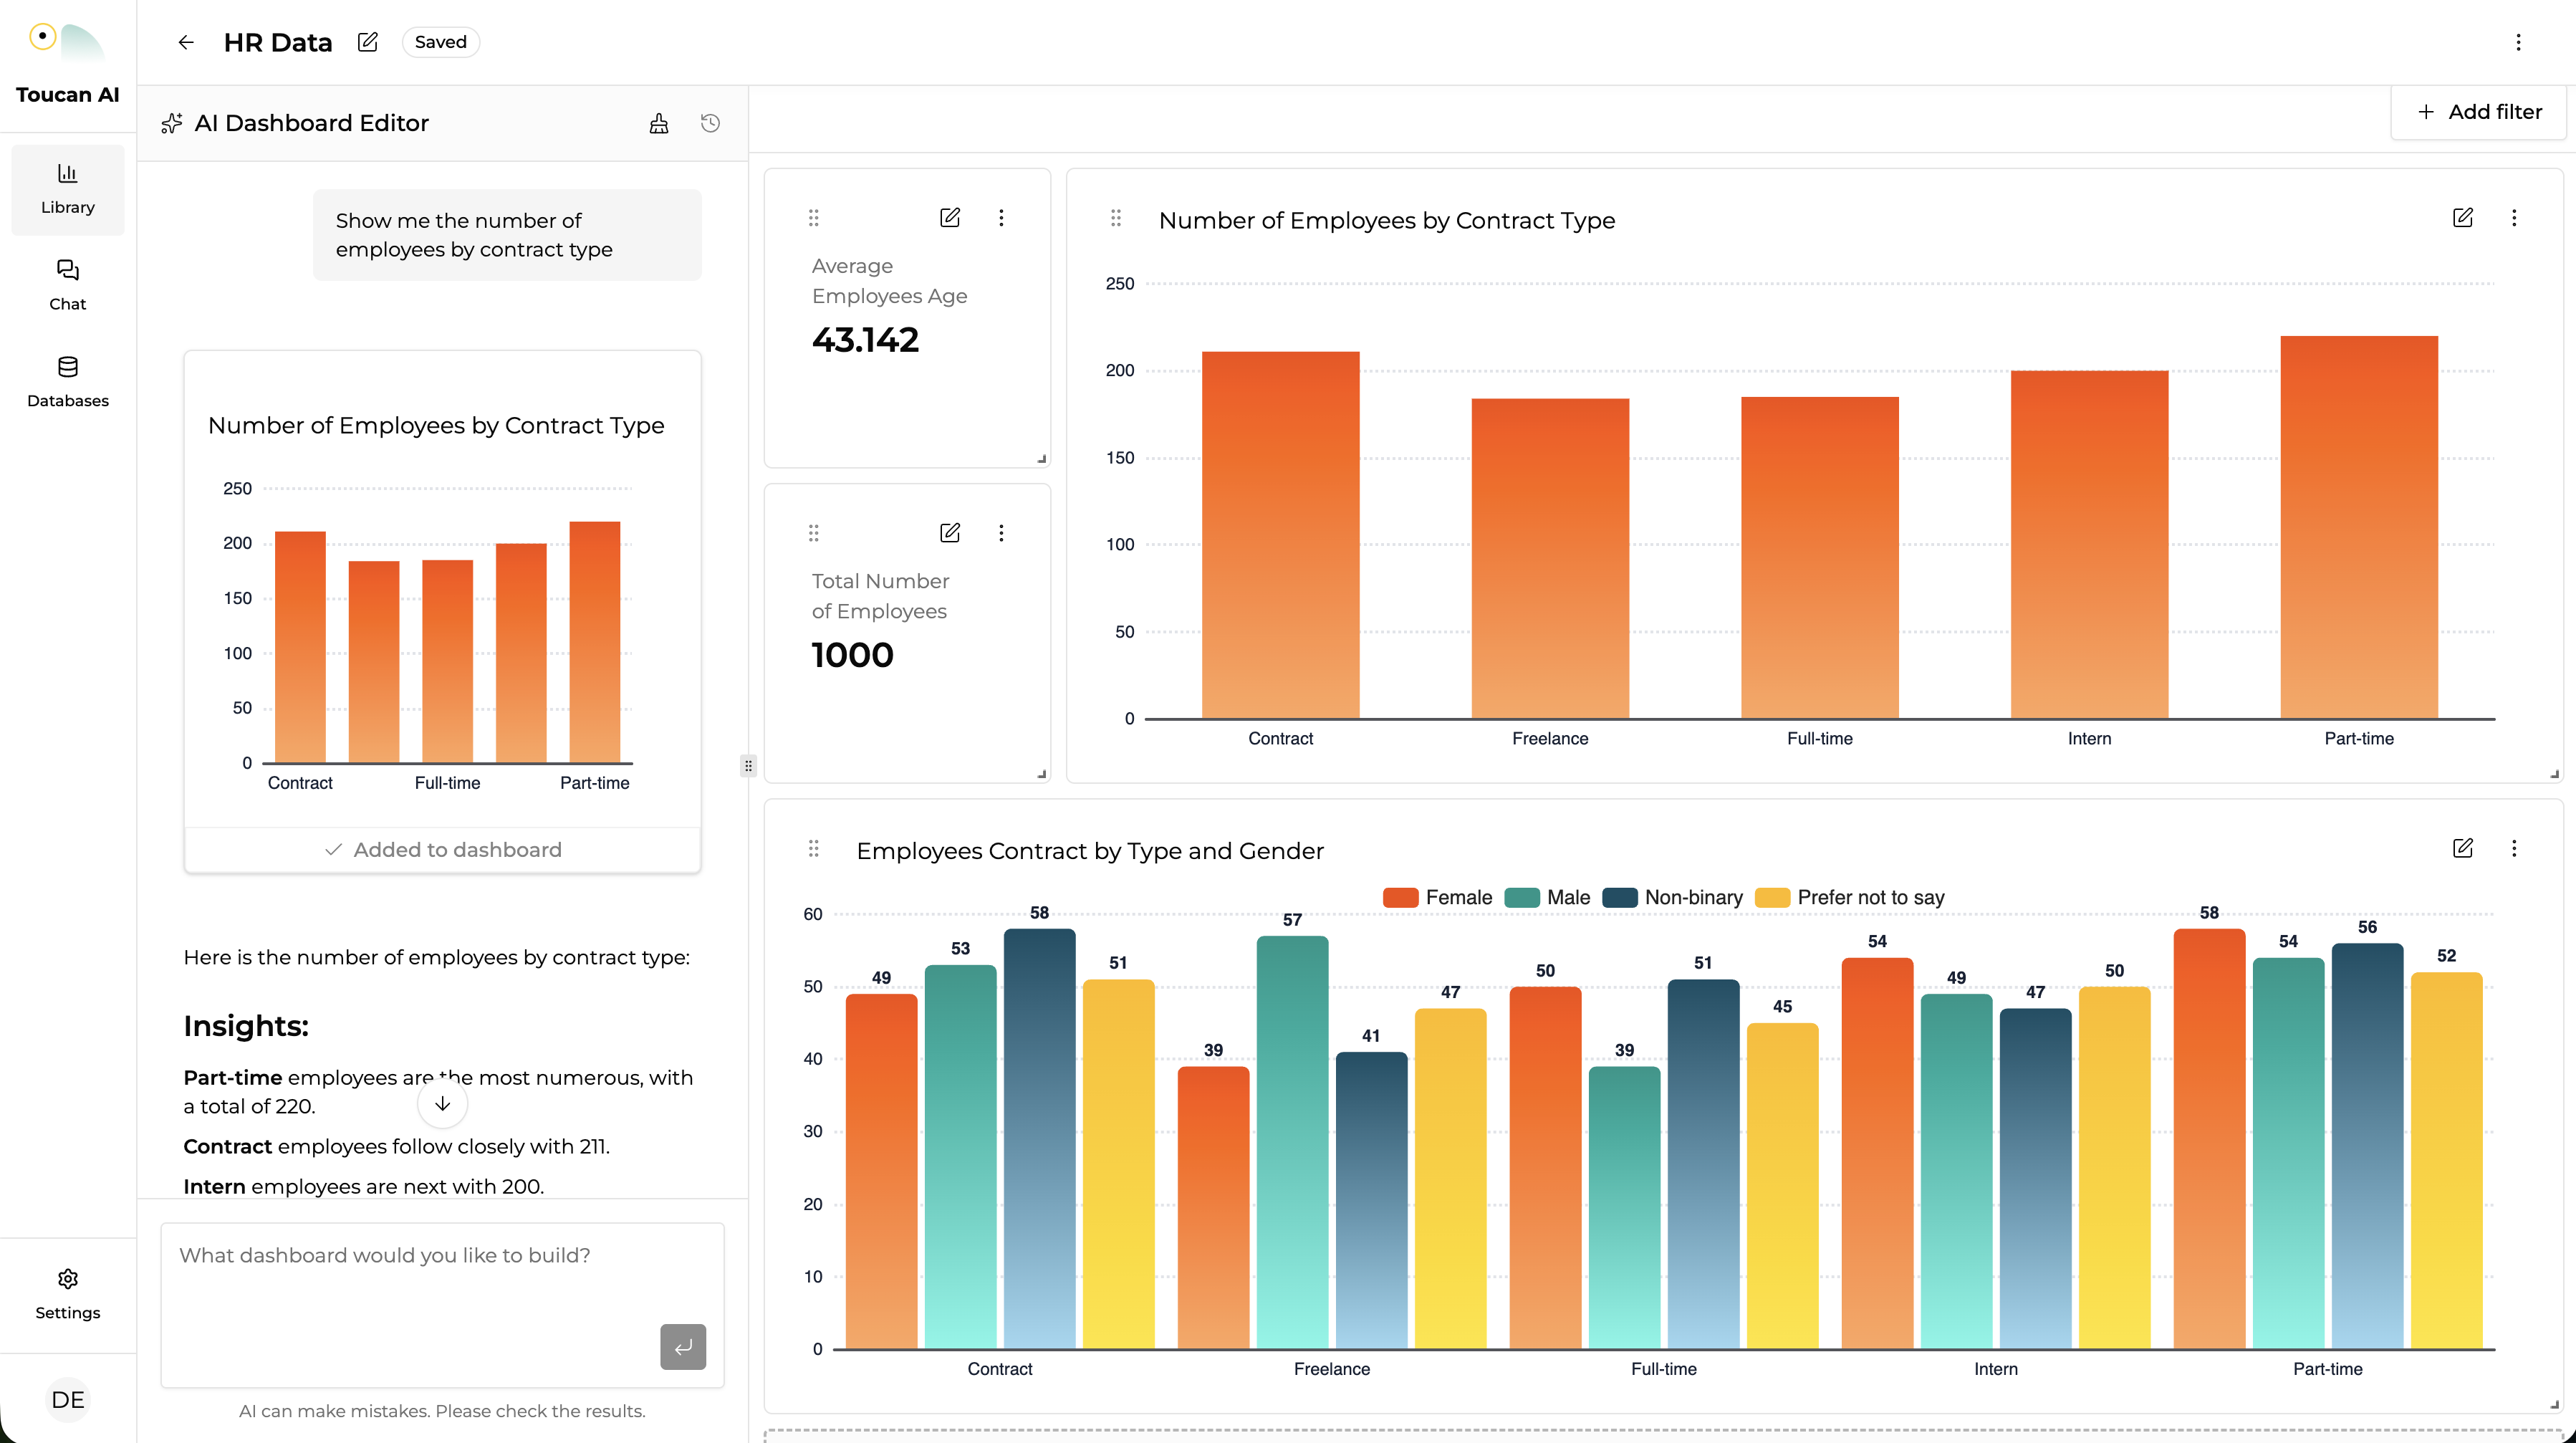Open Databases from the sidebar
The width and height of the screenshot is (2576, 1443).
(66, 381)
